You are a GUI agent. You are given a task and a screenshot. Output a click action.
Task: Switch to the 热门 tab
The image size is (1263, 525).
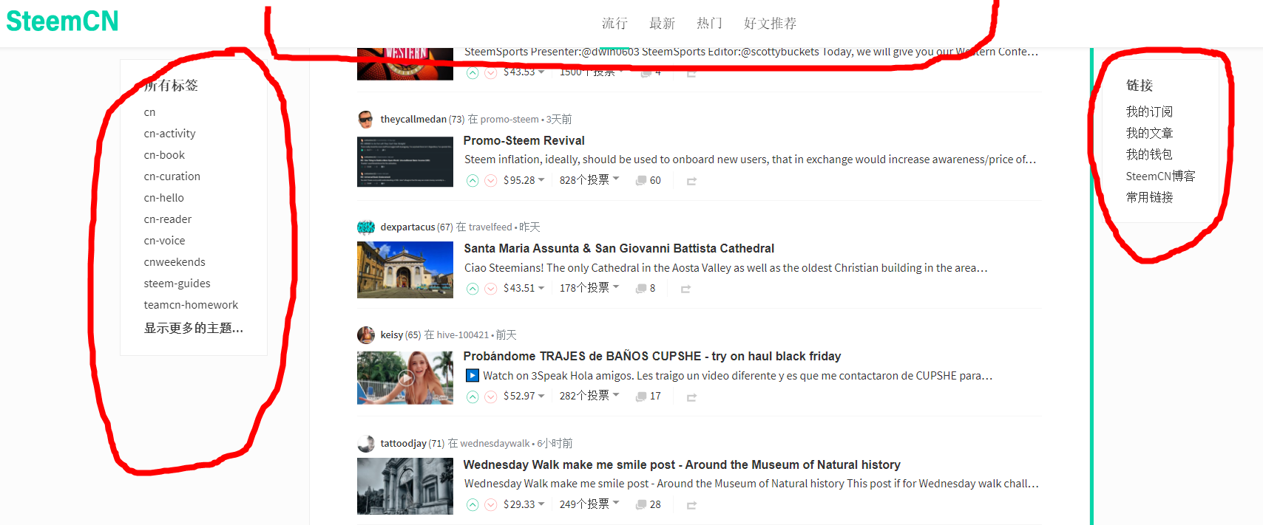[709, 24]
